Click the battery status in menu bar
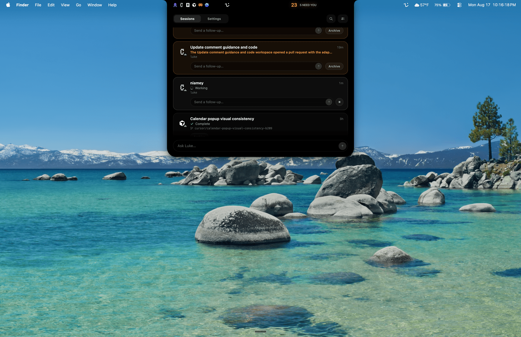This screenshot has width=521, height=337. point(442,5)
